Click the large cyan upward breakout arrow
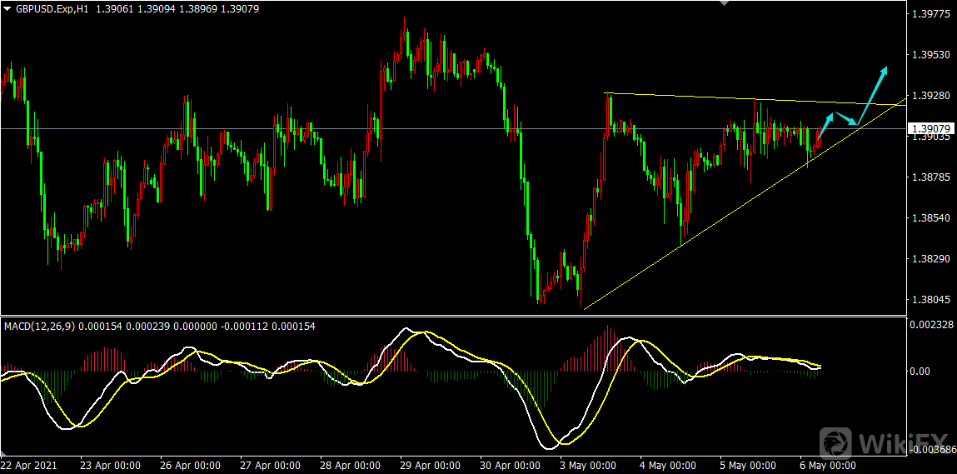The image size is (957, 474). pyautogui.click(x=873, y=95)
